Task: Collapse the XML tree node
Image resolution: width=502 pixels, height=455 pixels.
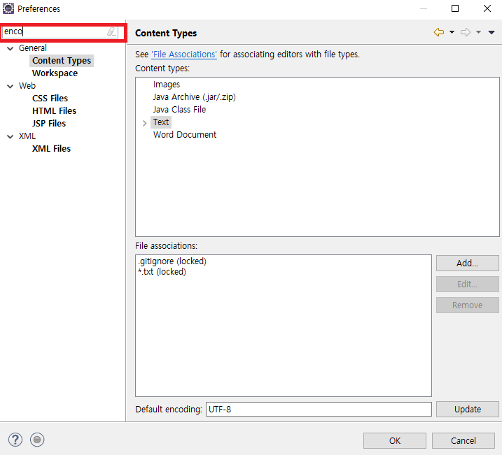Action: pos(11,137)
